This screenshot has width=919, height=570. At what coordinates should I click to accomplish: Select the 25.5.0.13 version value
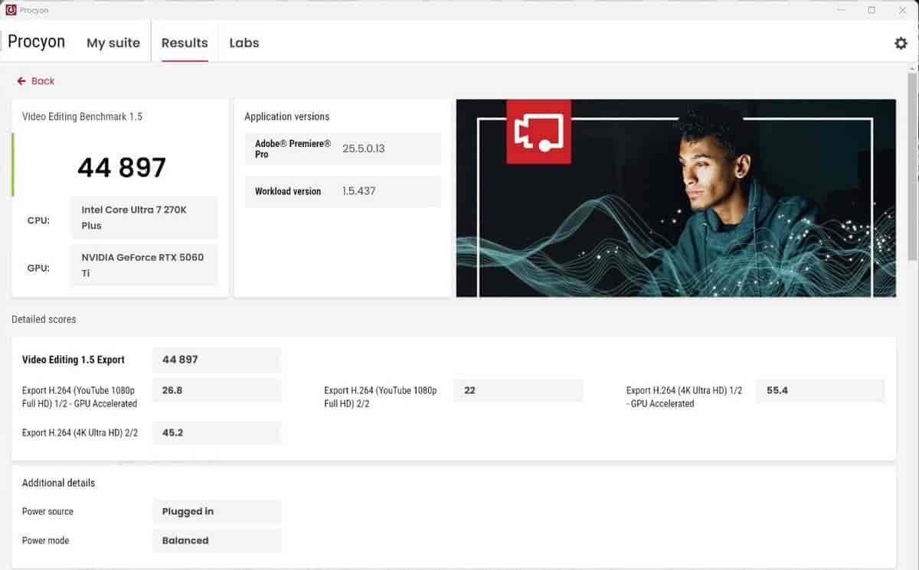pyautogui.click(x=364, y=148)
